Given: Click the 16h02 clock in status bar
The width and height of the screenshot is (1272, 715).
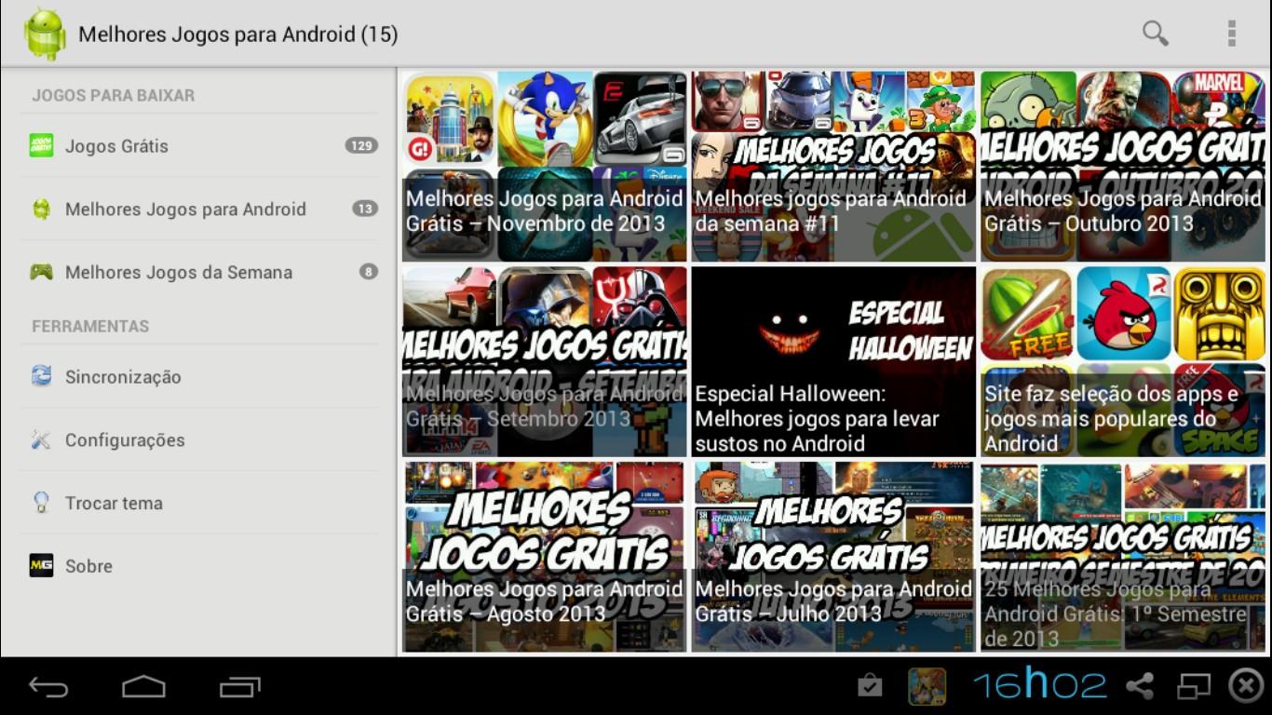Looking at the screenshot, I should [1040, 686].
